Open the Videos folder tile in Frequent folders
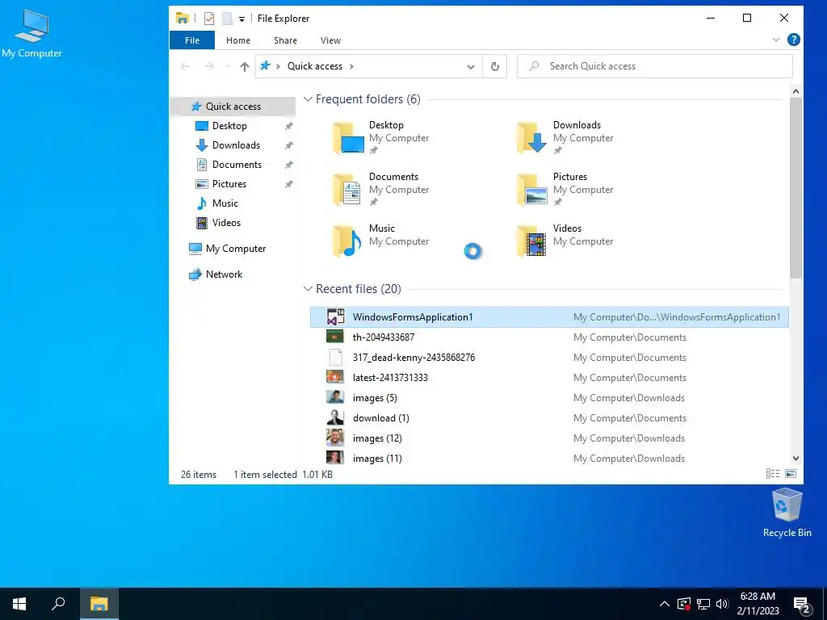This screenshot has height=620, width=827. (565, 241)
